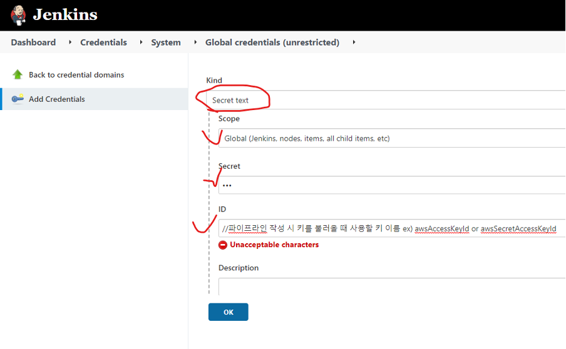The height and width of the screenshot is (349, 566).
Task: Click the Secret field label
Action: pyautogui.click(x=229, y=166)
